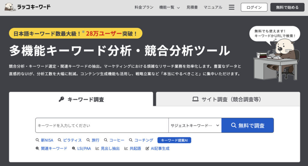
Task: Expand the 機能一覧 dropdown menu
Action: click(x=169, y=7)
